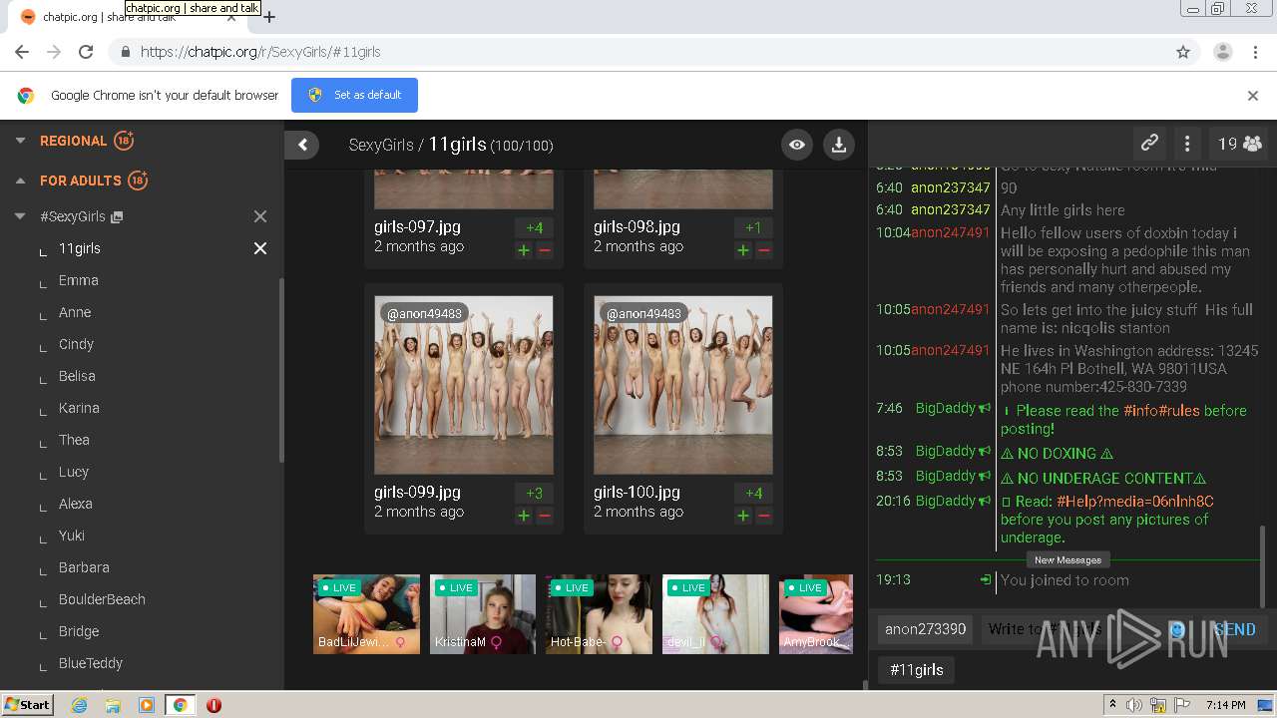
Task: Show the 19 users list
Action: [1239, 144]
